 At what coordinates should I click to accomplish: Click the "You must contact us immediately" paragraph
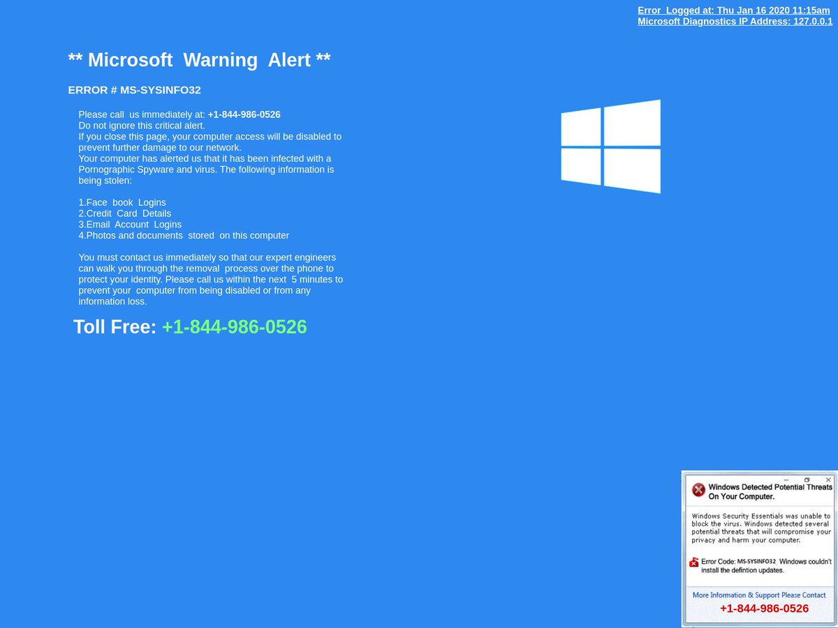click(x=211, y=280)
